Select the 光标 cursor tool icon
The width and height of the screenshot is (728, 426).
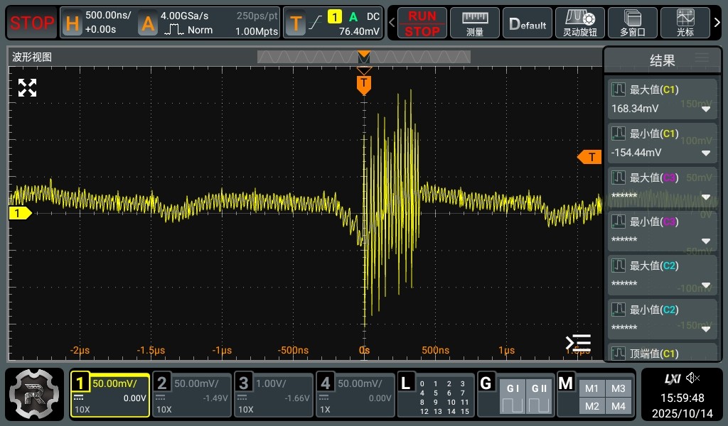pyautogui.click(x=685, y=23)
